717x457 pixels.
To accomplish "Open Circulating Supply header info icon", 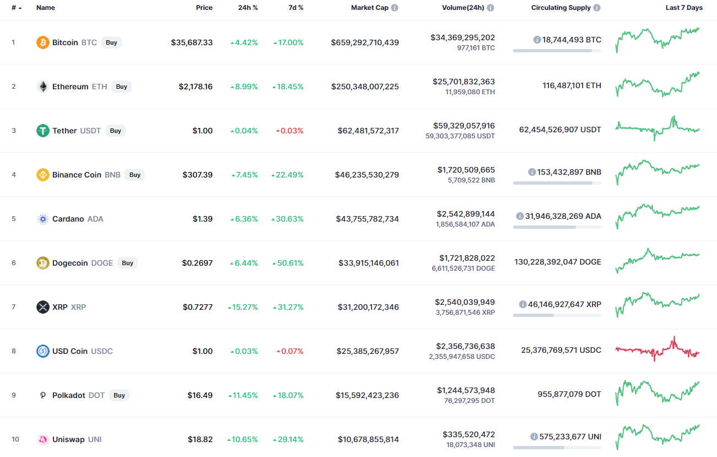I will [597, 8].
